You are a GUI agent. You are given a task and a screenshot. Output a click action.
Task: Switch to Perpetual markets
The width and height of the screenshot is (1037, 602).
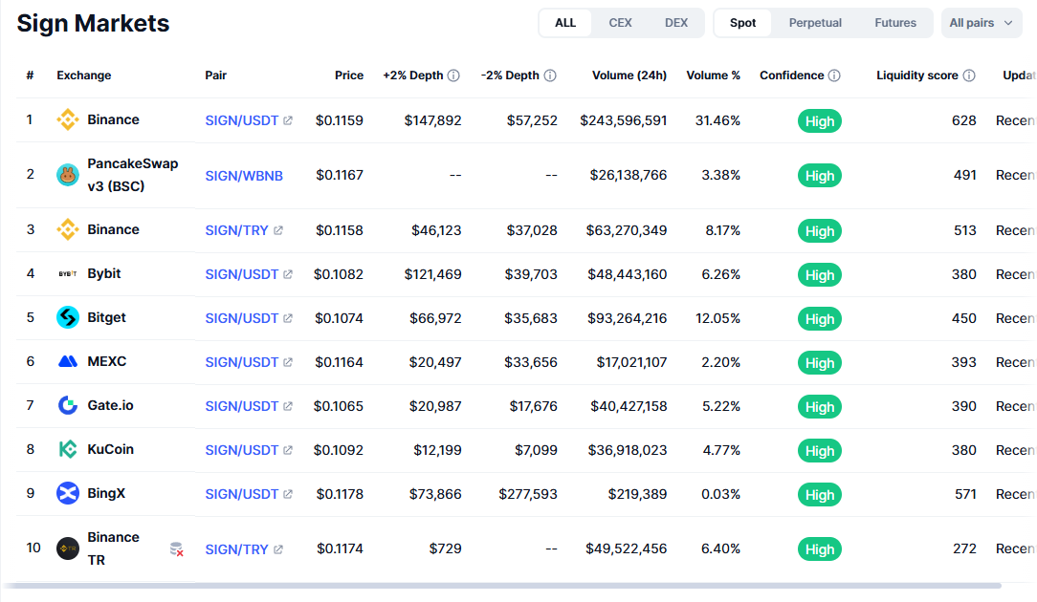tap(815, 23)
